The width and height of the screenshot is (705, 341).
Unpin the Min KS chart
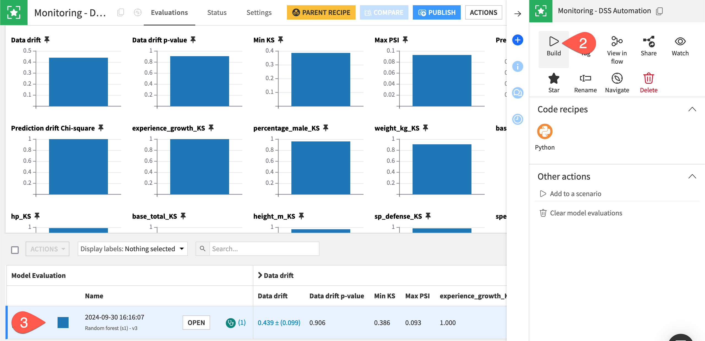tap(281, 40)
